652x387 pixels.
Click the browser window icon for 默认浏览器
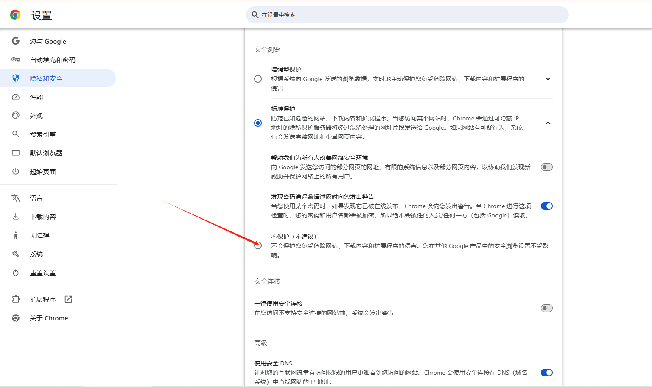coord(16,153)
